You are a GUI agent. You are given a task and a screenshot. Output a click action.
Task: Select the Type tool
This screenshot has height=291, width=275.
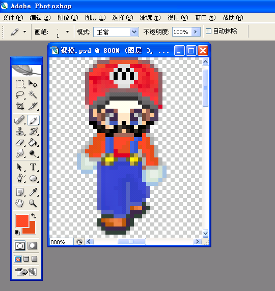pyautogui.click(x=33, y=167)
